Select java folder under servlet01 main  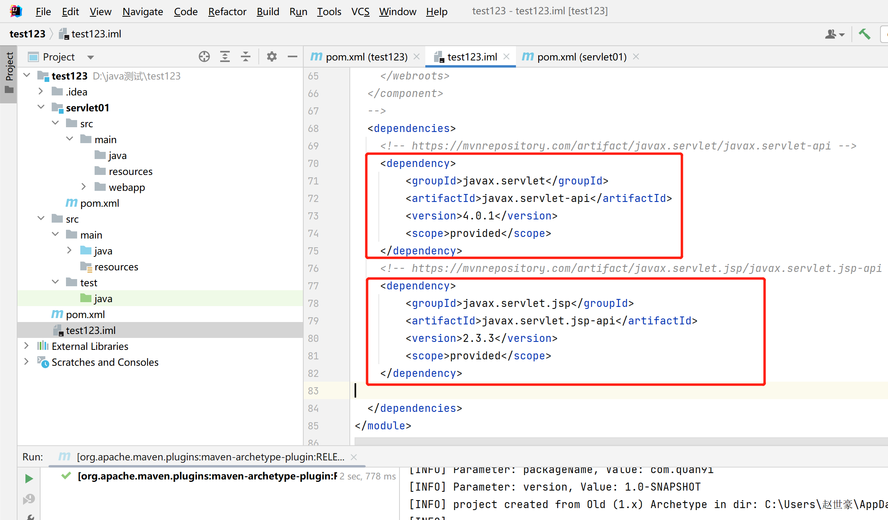pos(111,155)
